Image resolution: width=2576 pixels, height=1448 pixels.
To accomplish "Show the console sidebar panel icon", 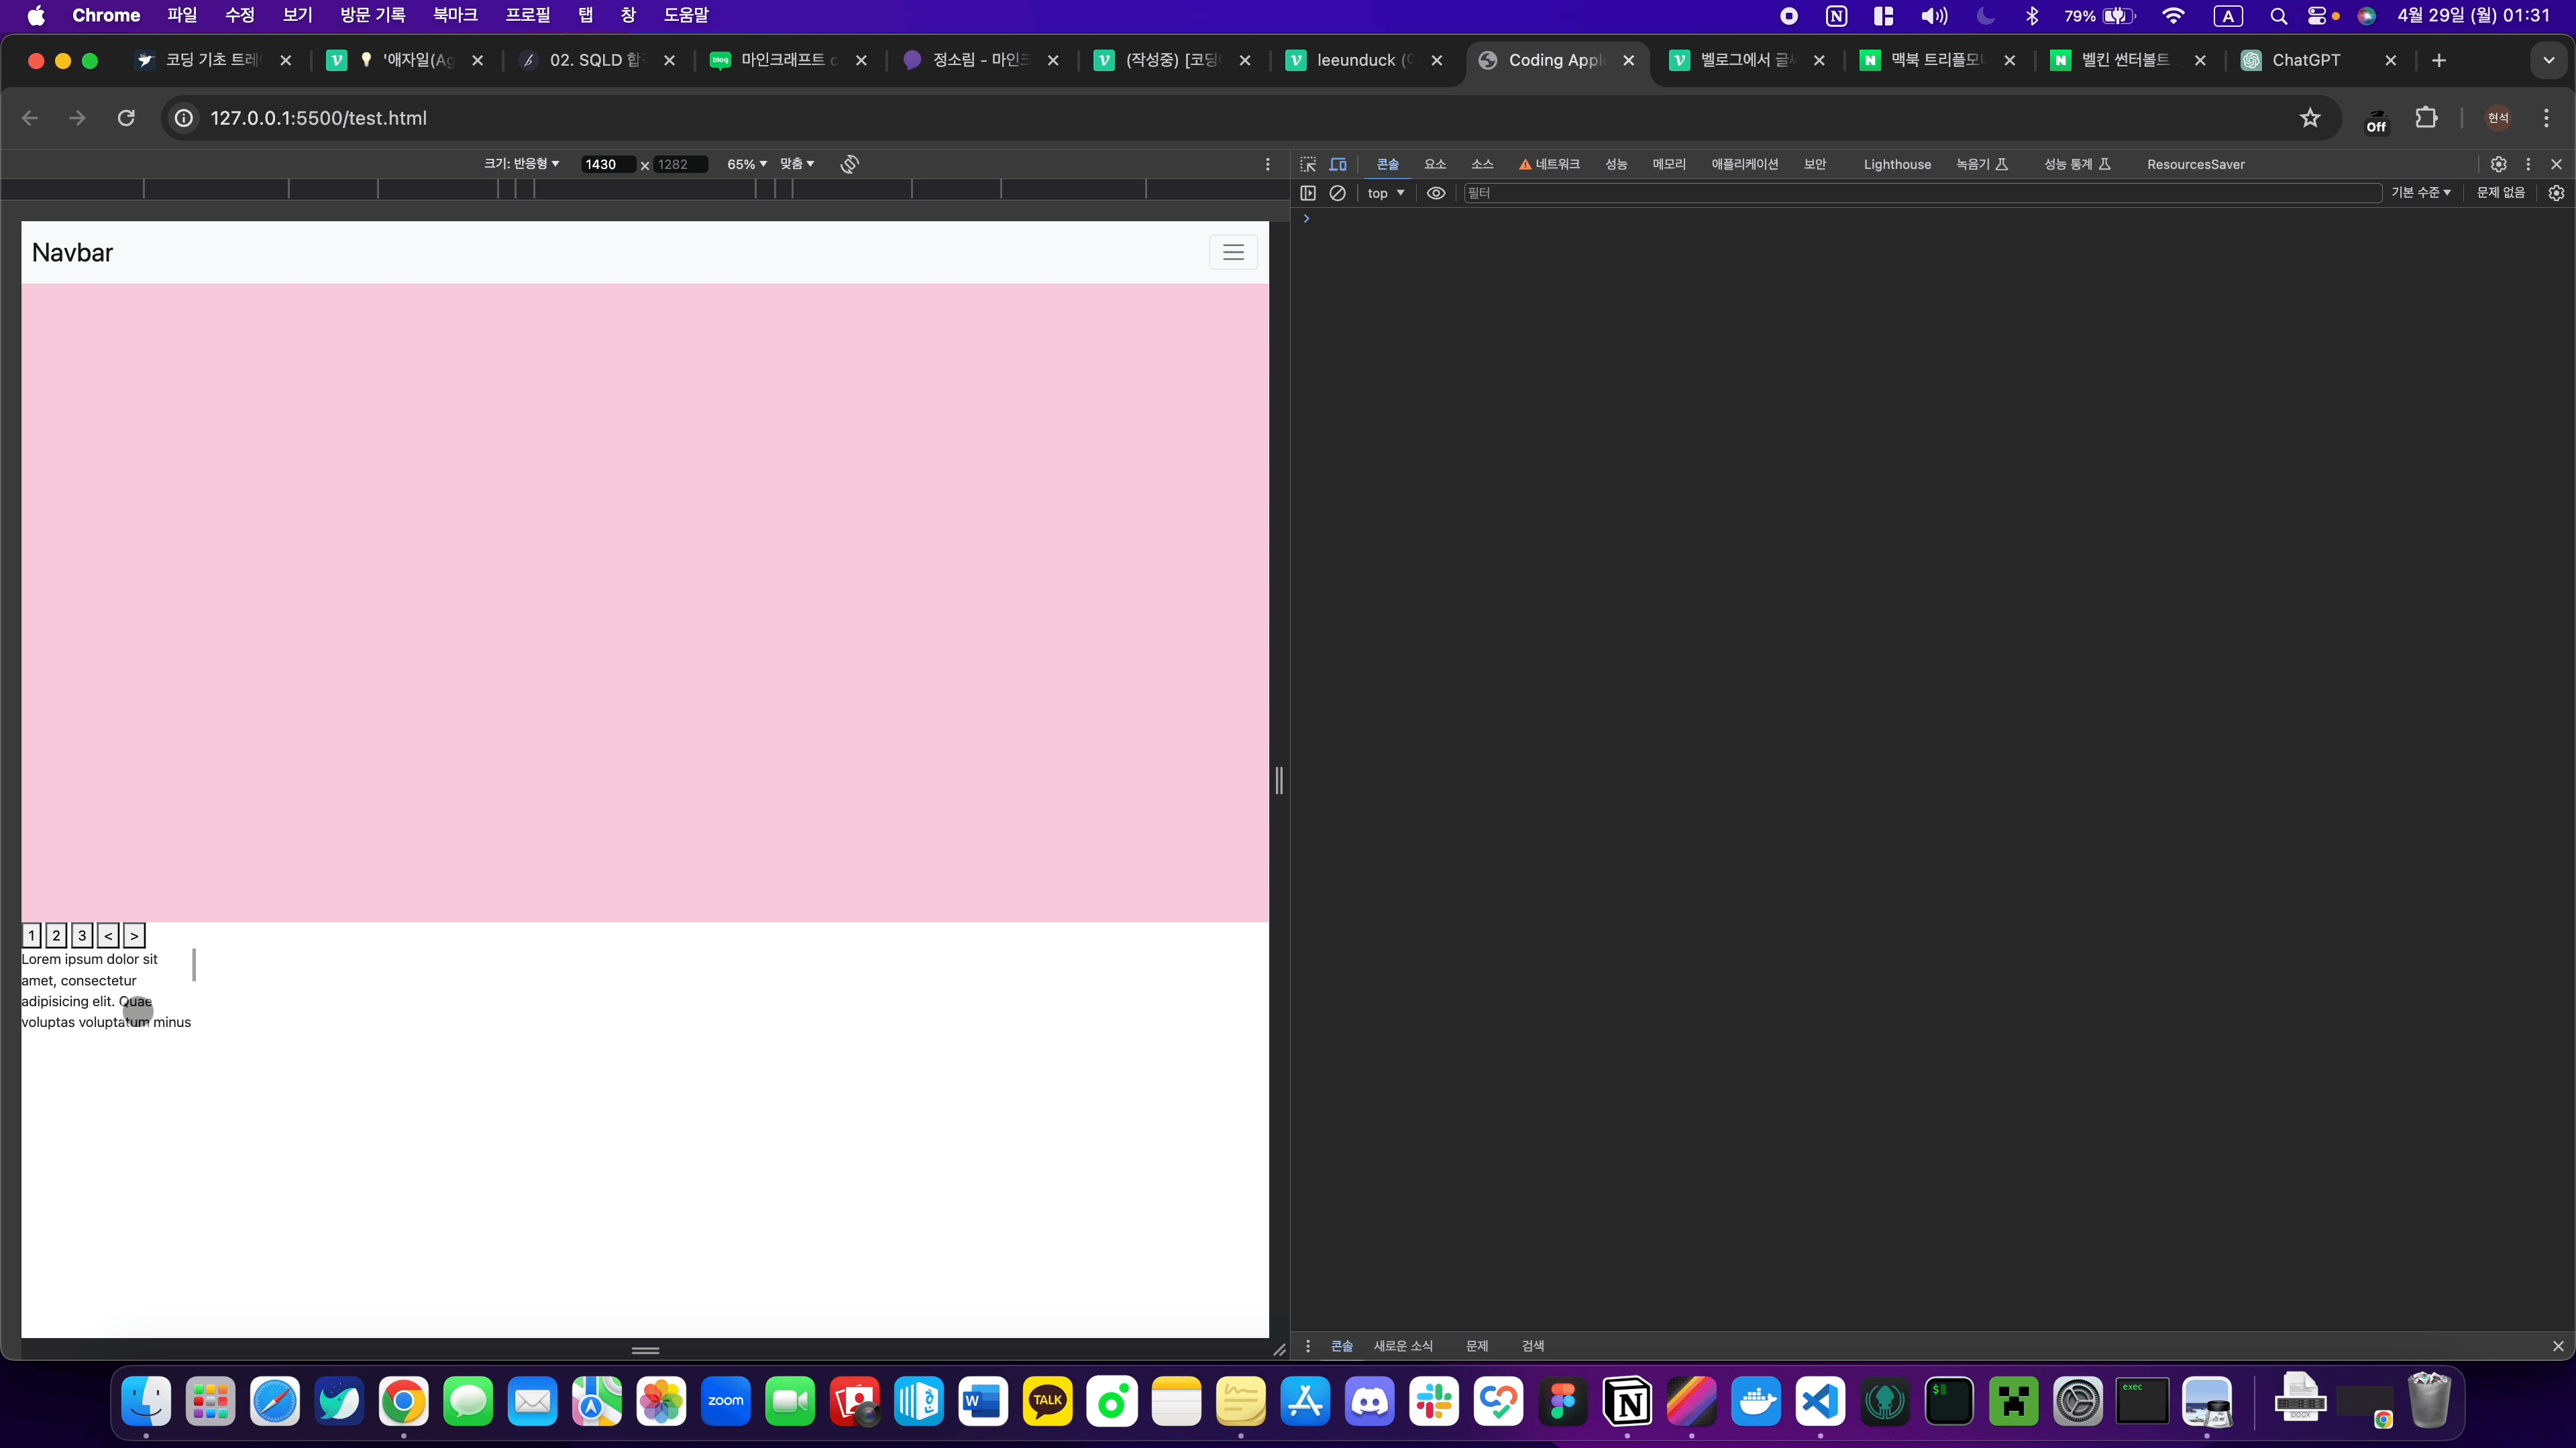I will (1308, 193).
